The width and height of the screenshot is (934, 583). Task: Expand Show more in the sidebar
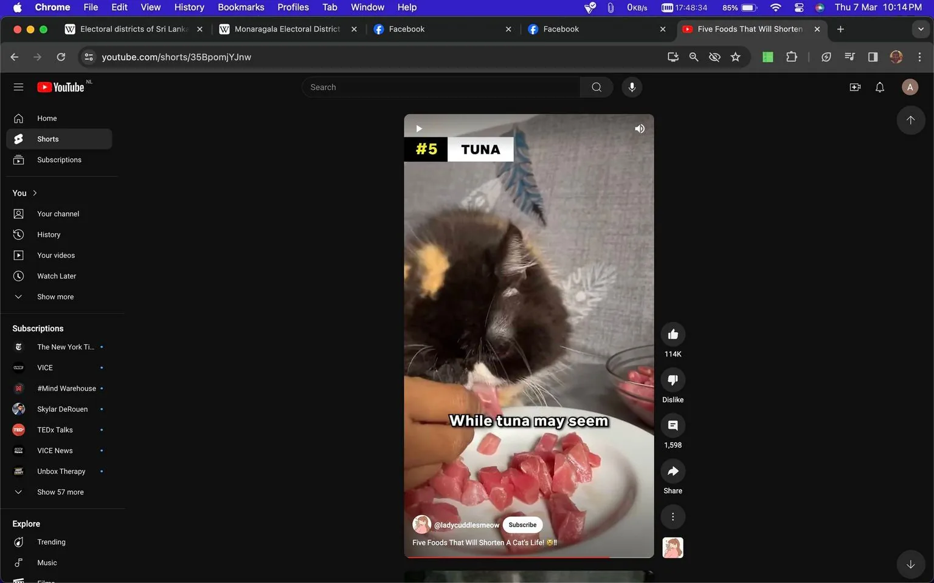point(55,296)
